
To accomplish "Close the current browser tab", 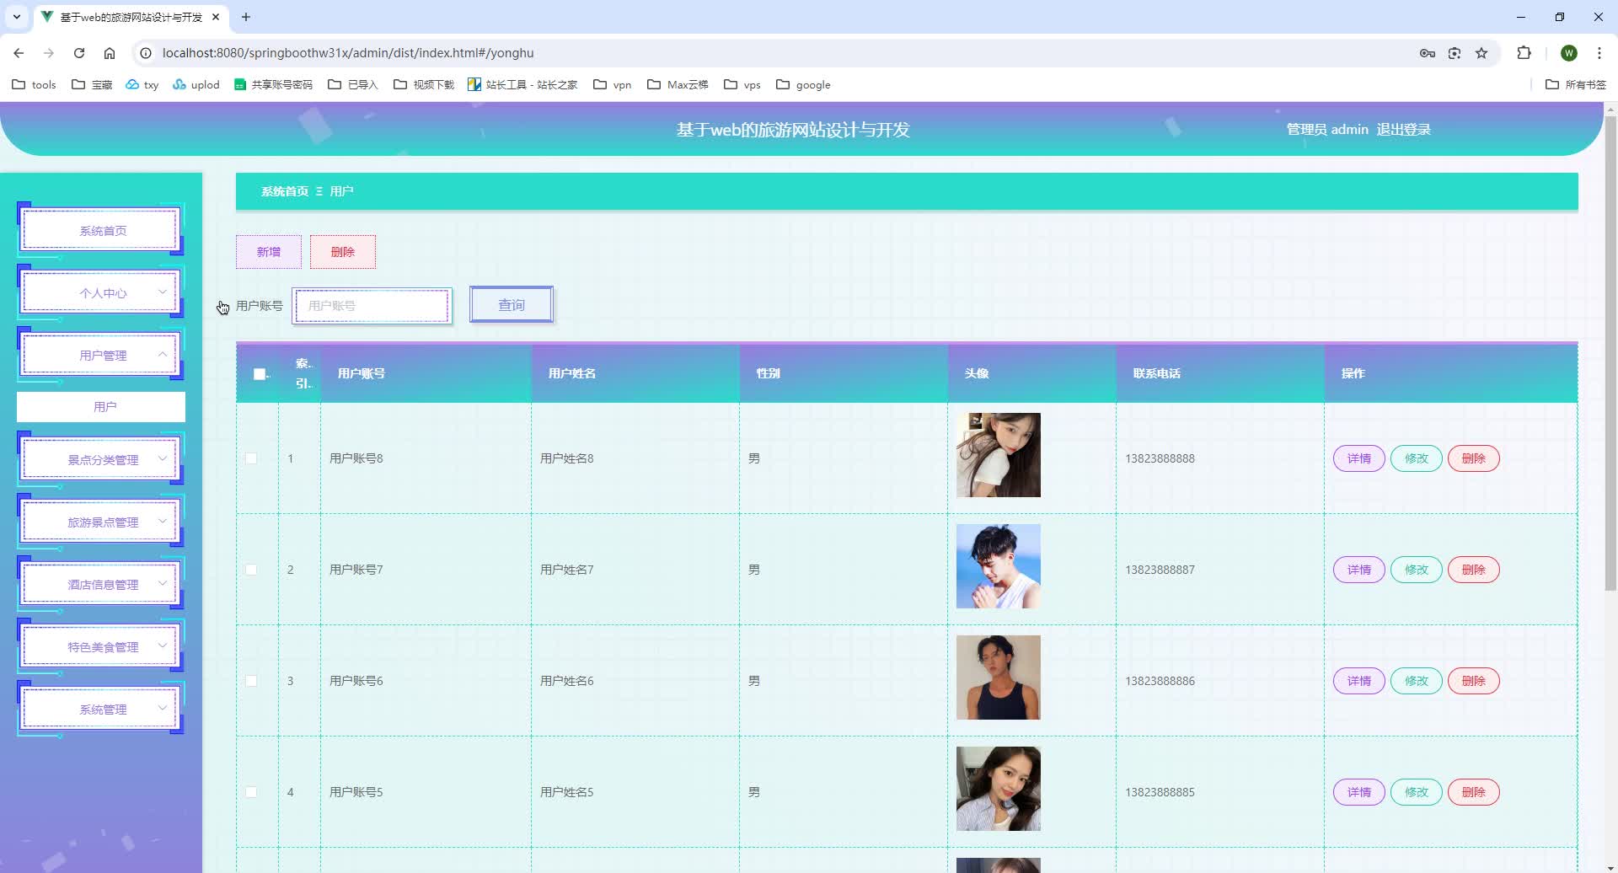I will [216, 17].
